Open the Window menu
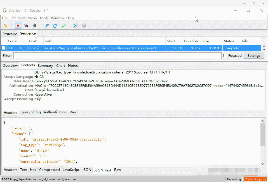This screenshot has height=182, width=268. pyautogui.click(x=57, y=18)
